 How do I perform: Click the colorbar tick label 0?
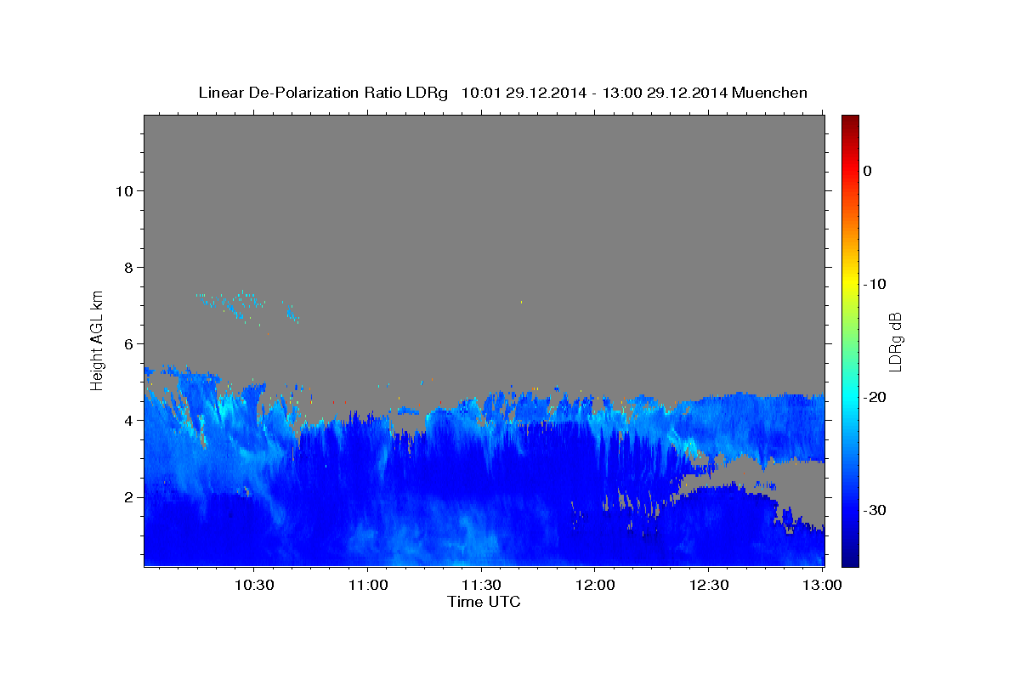click(x=868, y=171)
